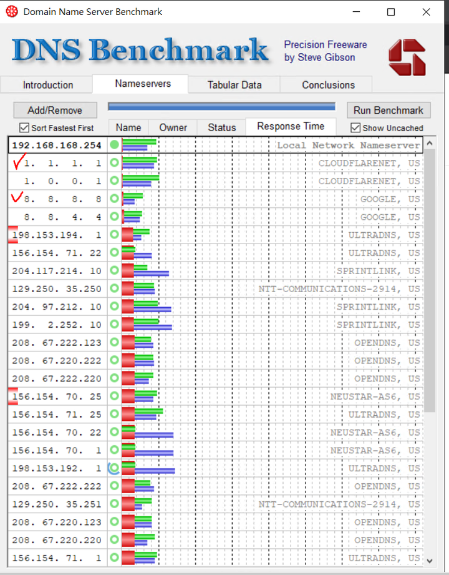Click the nameserver list scrollbar thumb
Screen dimensions: 449x575
tap(430, 280)
